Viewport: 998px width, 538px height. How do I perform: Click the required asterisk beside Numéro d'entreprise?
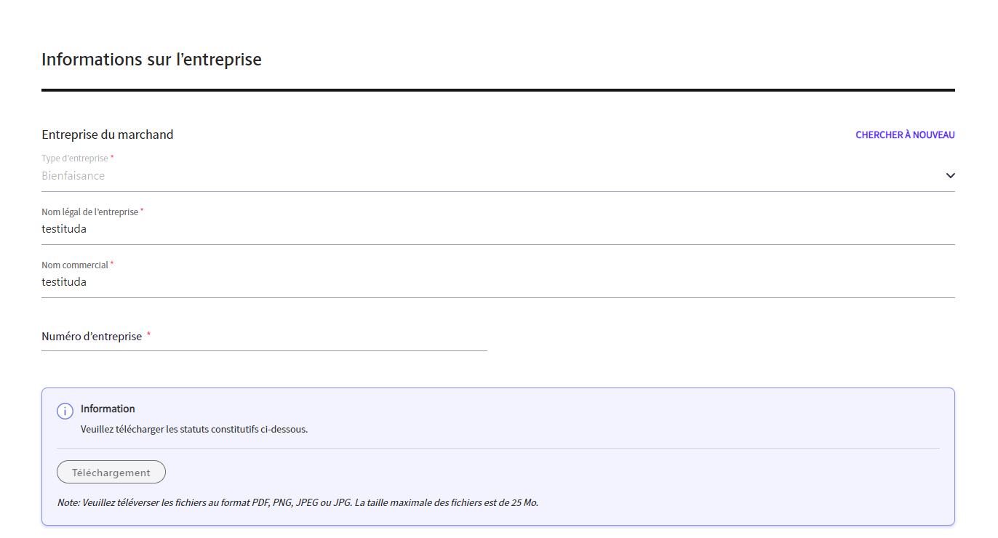click(149, 334)
